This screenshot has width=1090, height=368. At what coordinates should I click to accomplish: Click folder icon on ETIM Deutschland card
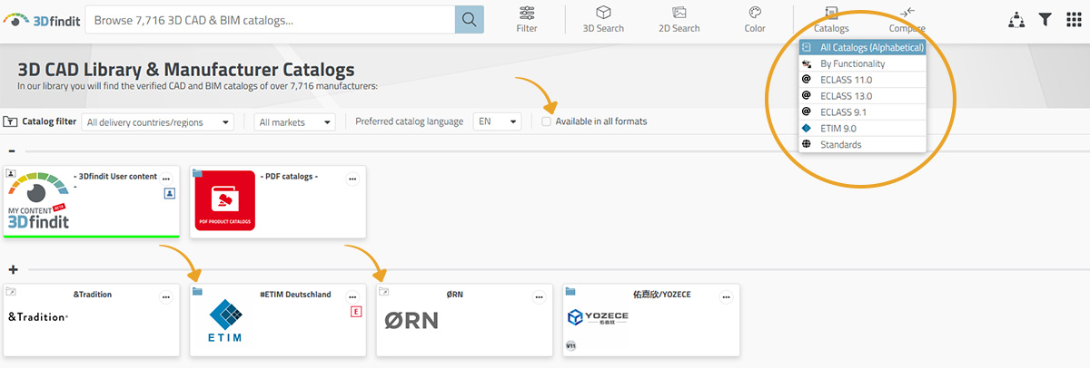coord(197,291)
